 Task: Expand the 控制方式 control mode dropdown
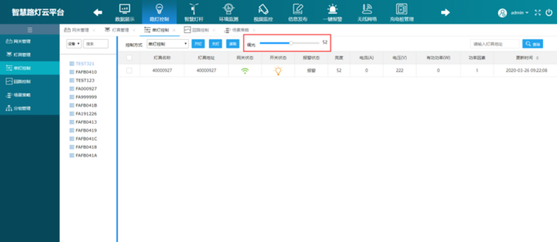pyautogui.click(x=167, y=44)
